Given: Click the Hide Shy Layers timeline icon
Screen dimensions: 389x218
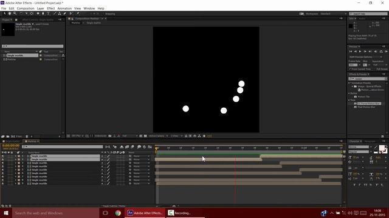Looking at the screenshot, I should click(x=122, y=147).
